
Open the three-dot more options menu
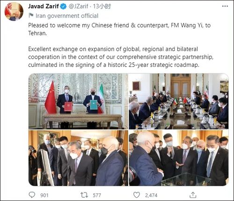pos(225,6)
